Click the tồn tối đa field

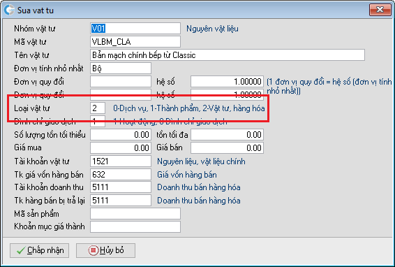pyautogui.click(x=228, y=134)
